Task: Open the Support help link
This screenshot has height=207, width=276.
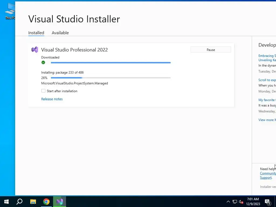Action: (x=266, y=177)
